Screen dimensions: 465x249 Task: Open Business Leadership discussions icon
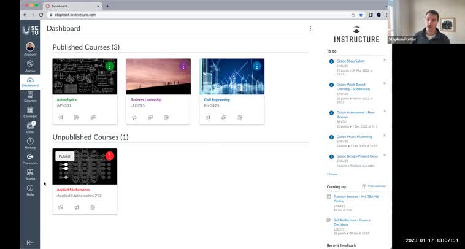(x=150, y=117)
